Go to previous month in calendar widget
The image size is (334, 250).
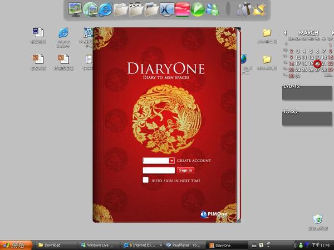[x=285, y=33]
